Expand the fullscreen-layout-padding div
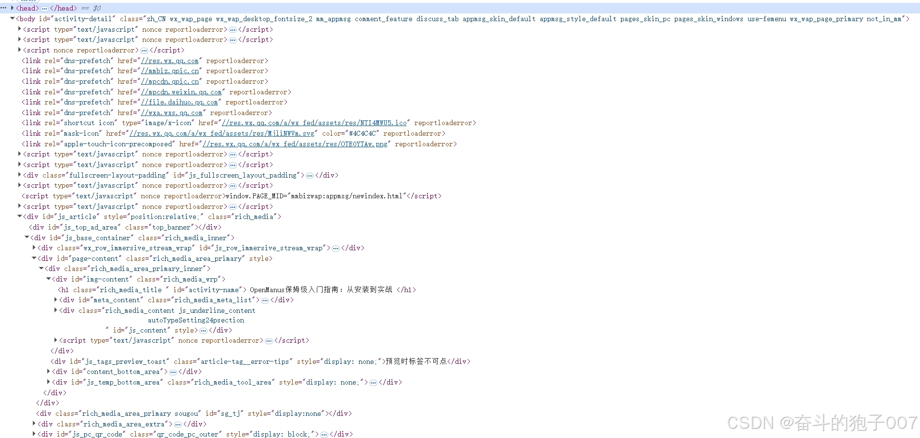 [19, 175]
